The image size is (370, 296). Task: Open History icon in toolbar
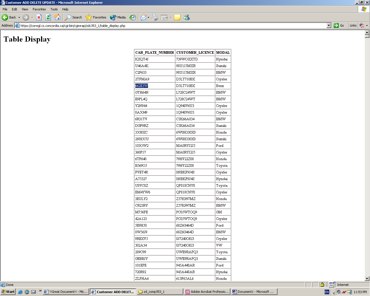pos(133,17)
